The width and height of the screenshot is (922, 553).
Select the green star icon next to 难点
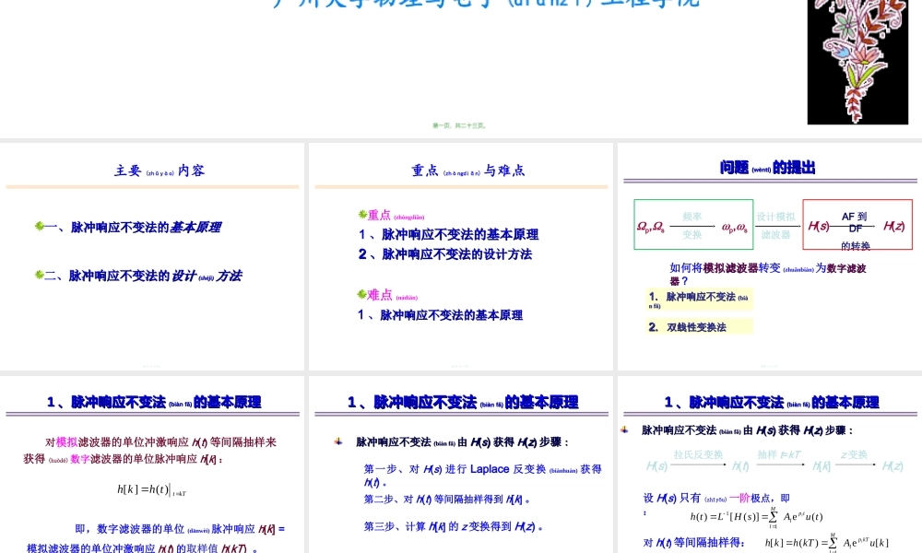pos(363,296)
